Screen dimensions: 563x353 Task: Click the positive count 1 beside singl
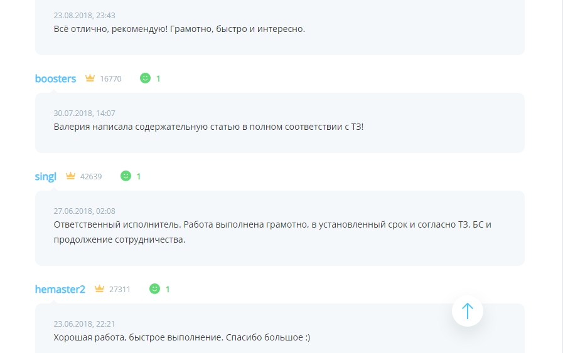(139, 177)
